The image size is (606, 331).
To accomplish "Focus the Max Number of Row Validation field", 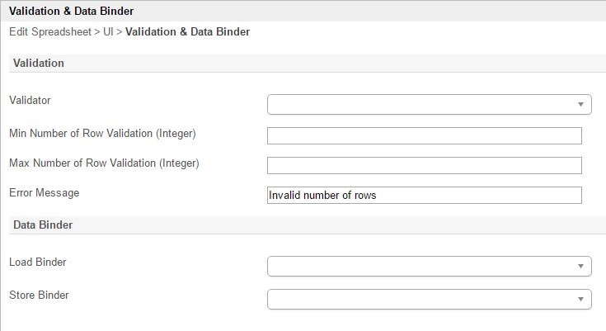I will [x=425, y=166].
